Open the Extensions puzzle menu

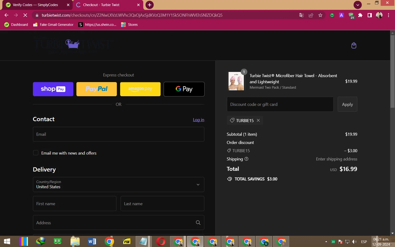360,15
